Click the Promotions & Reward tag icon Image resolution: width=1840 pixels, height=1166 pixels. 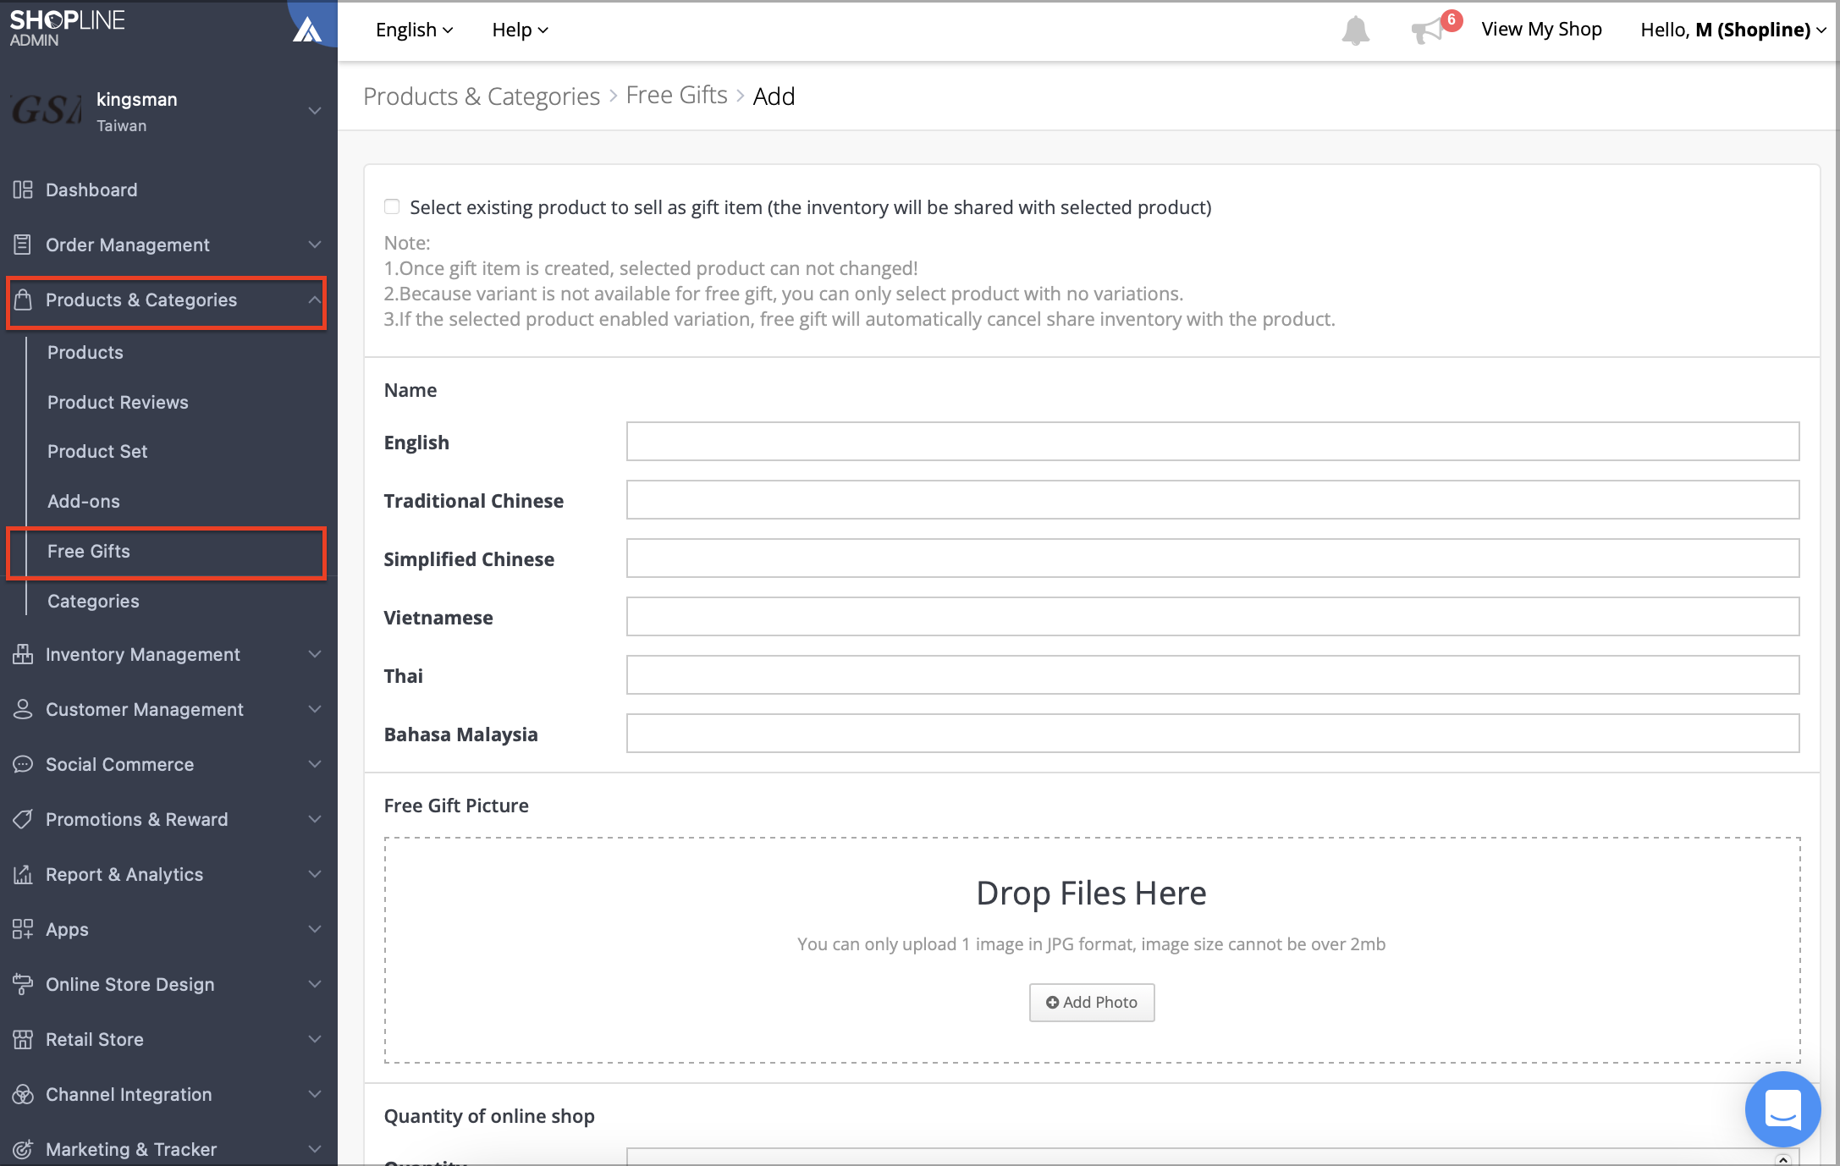[23, 819]
